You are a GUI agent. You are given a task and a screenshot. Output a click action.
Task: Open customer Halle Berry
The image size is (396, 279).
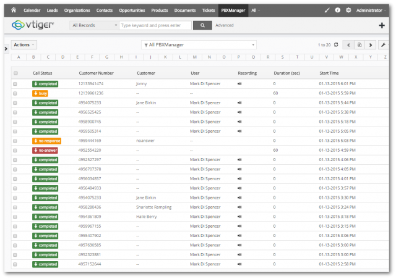pos(147,217)
